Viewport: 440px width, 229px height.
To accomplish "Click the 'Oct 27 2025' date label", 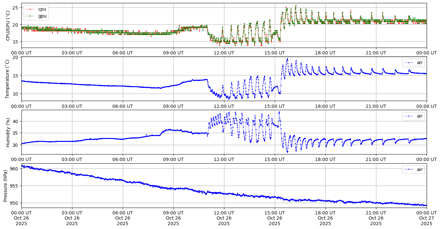I will point(426,218).
